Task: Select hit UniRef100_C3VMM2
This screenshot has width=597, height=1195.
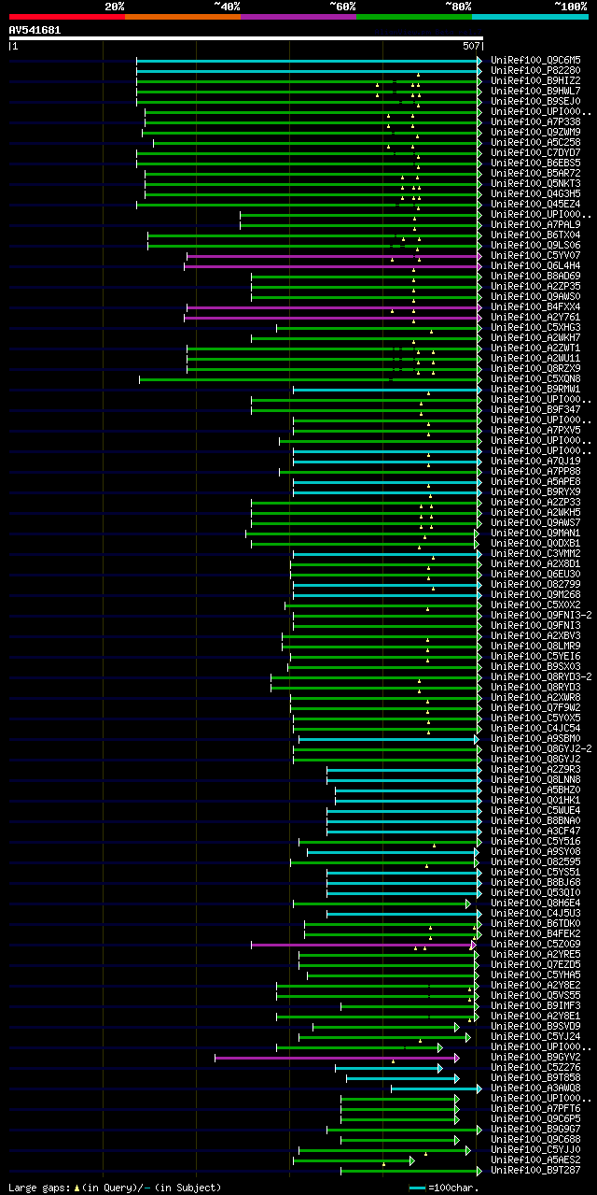Action: tap(535, 554)
